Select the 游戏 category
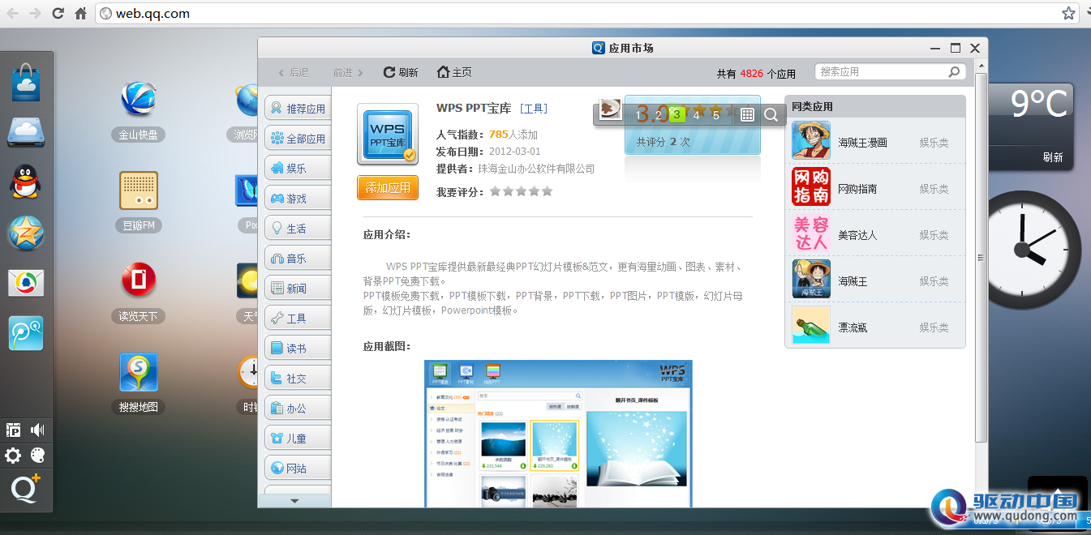 298,199
